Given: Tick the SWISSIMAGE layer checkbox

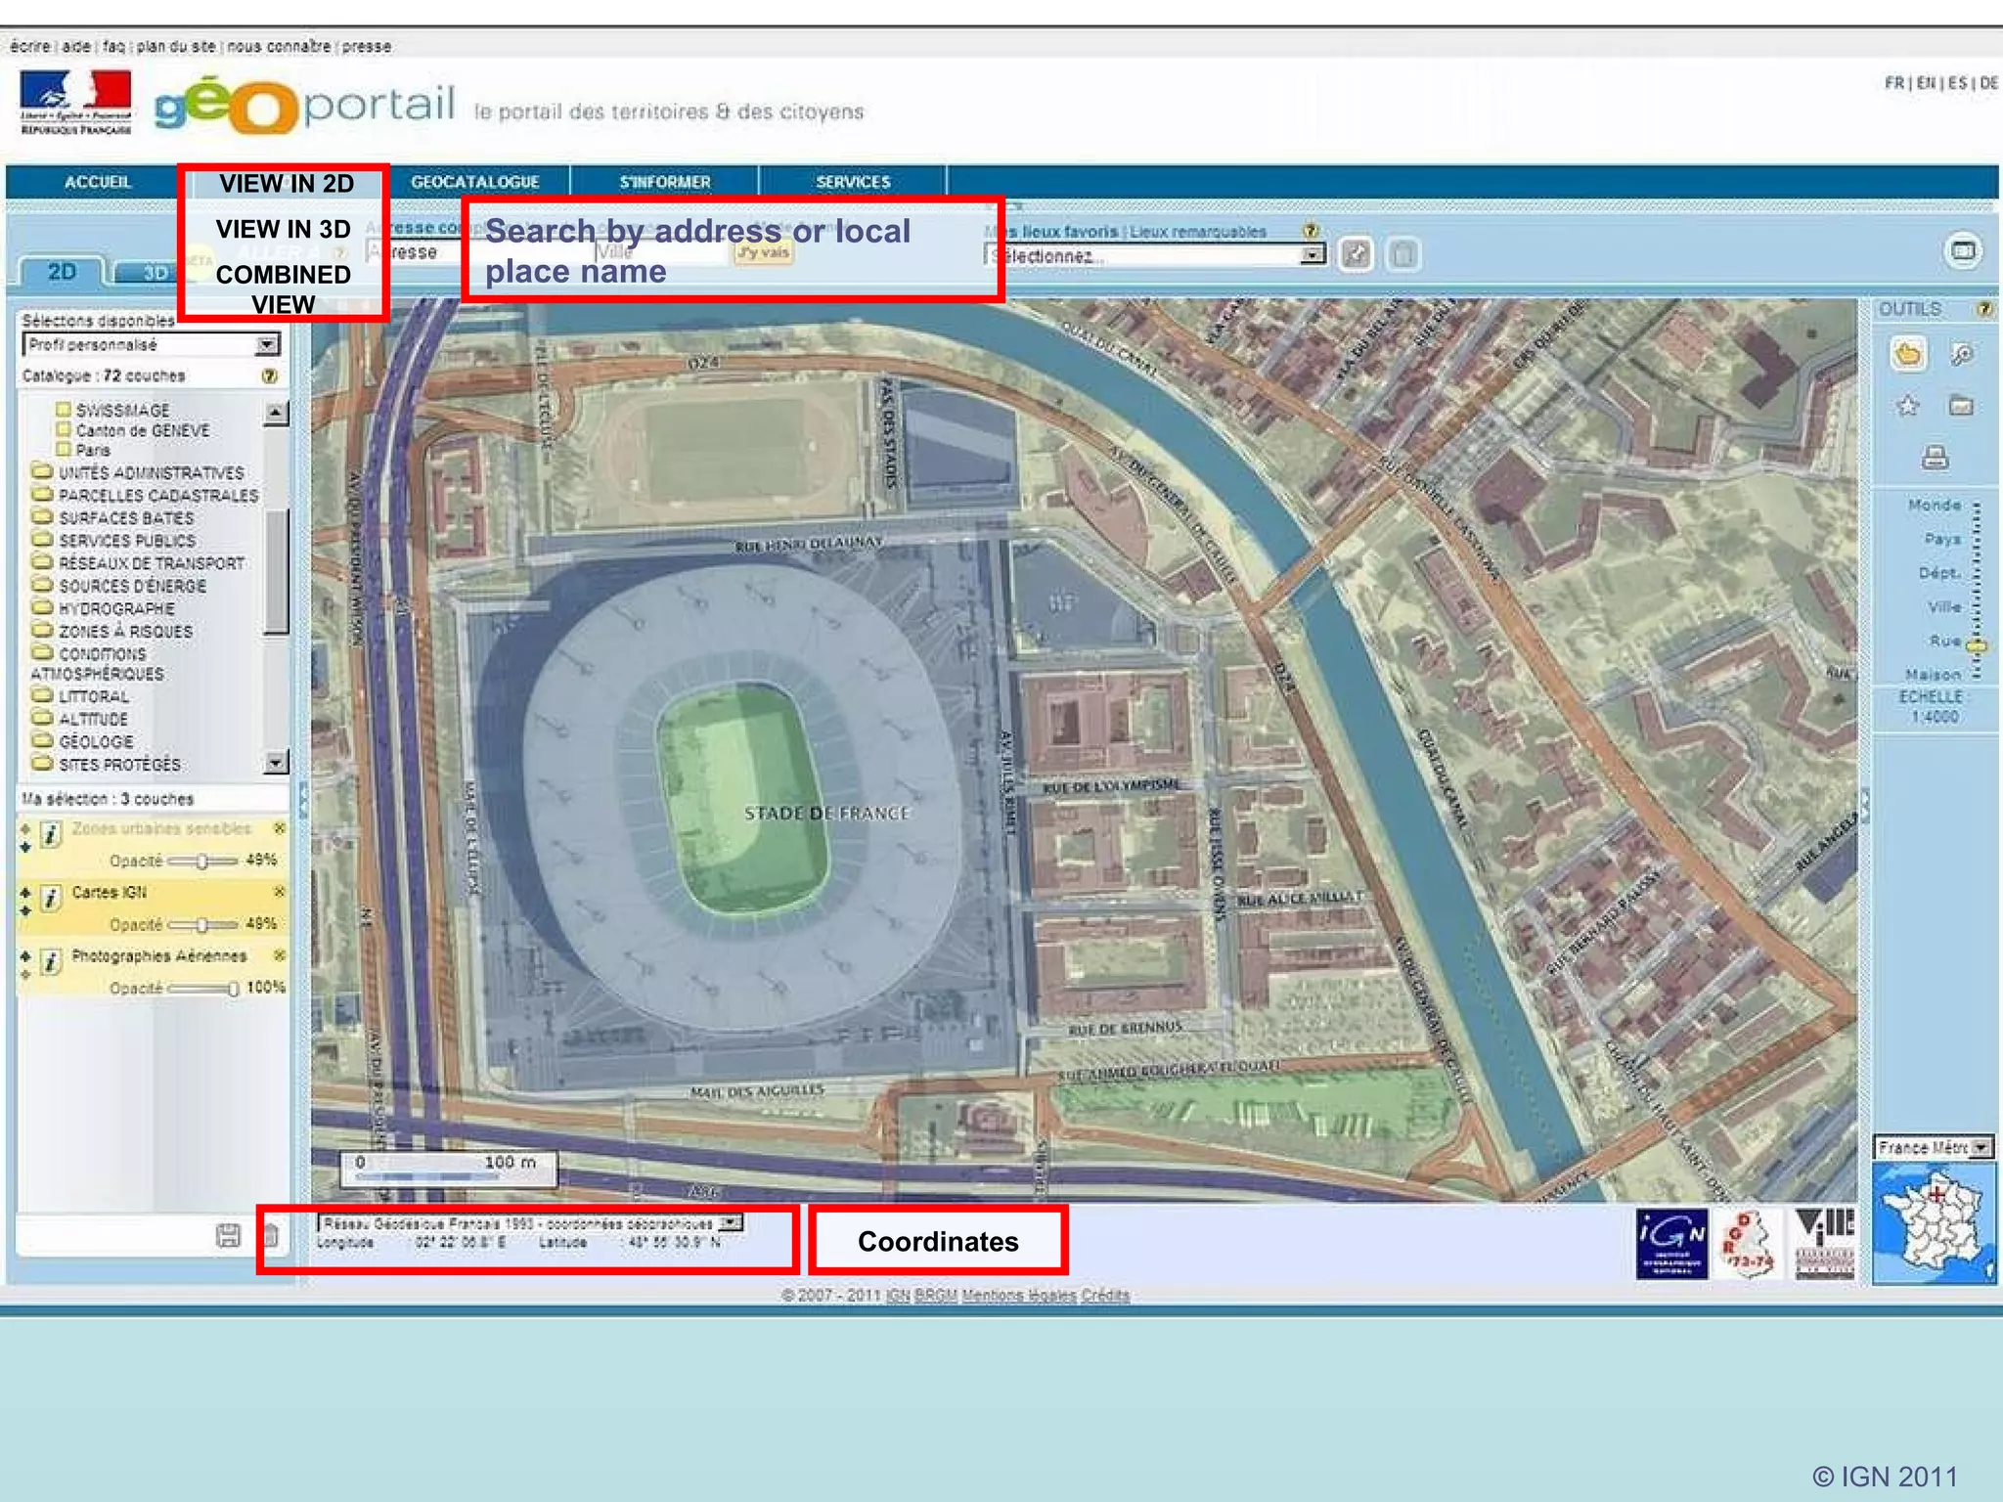Looking at the screenshot, I should pyautogui.click(x=64, y=409).
